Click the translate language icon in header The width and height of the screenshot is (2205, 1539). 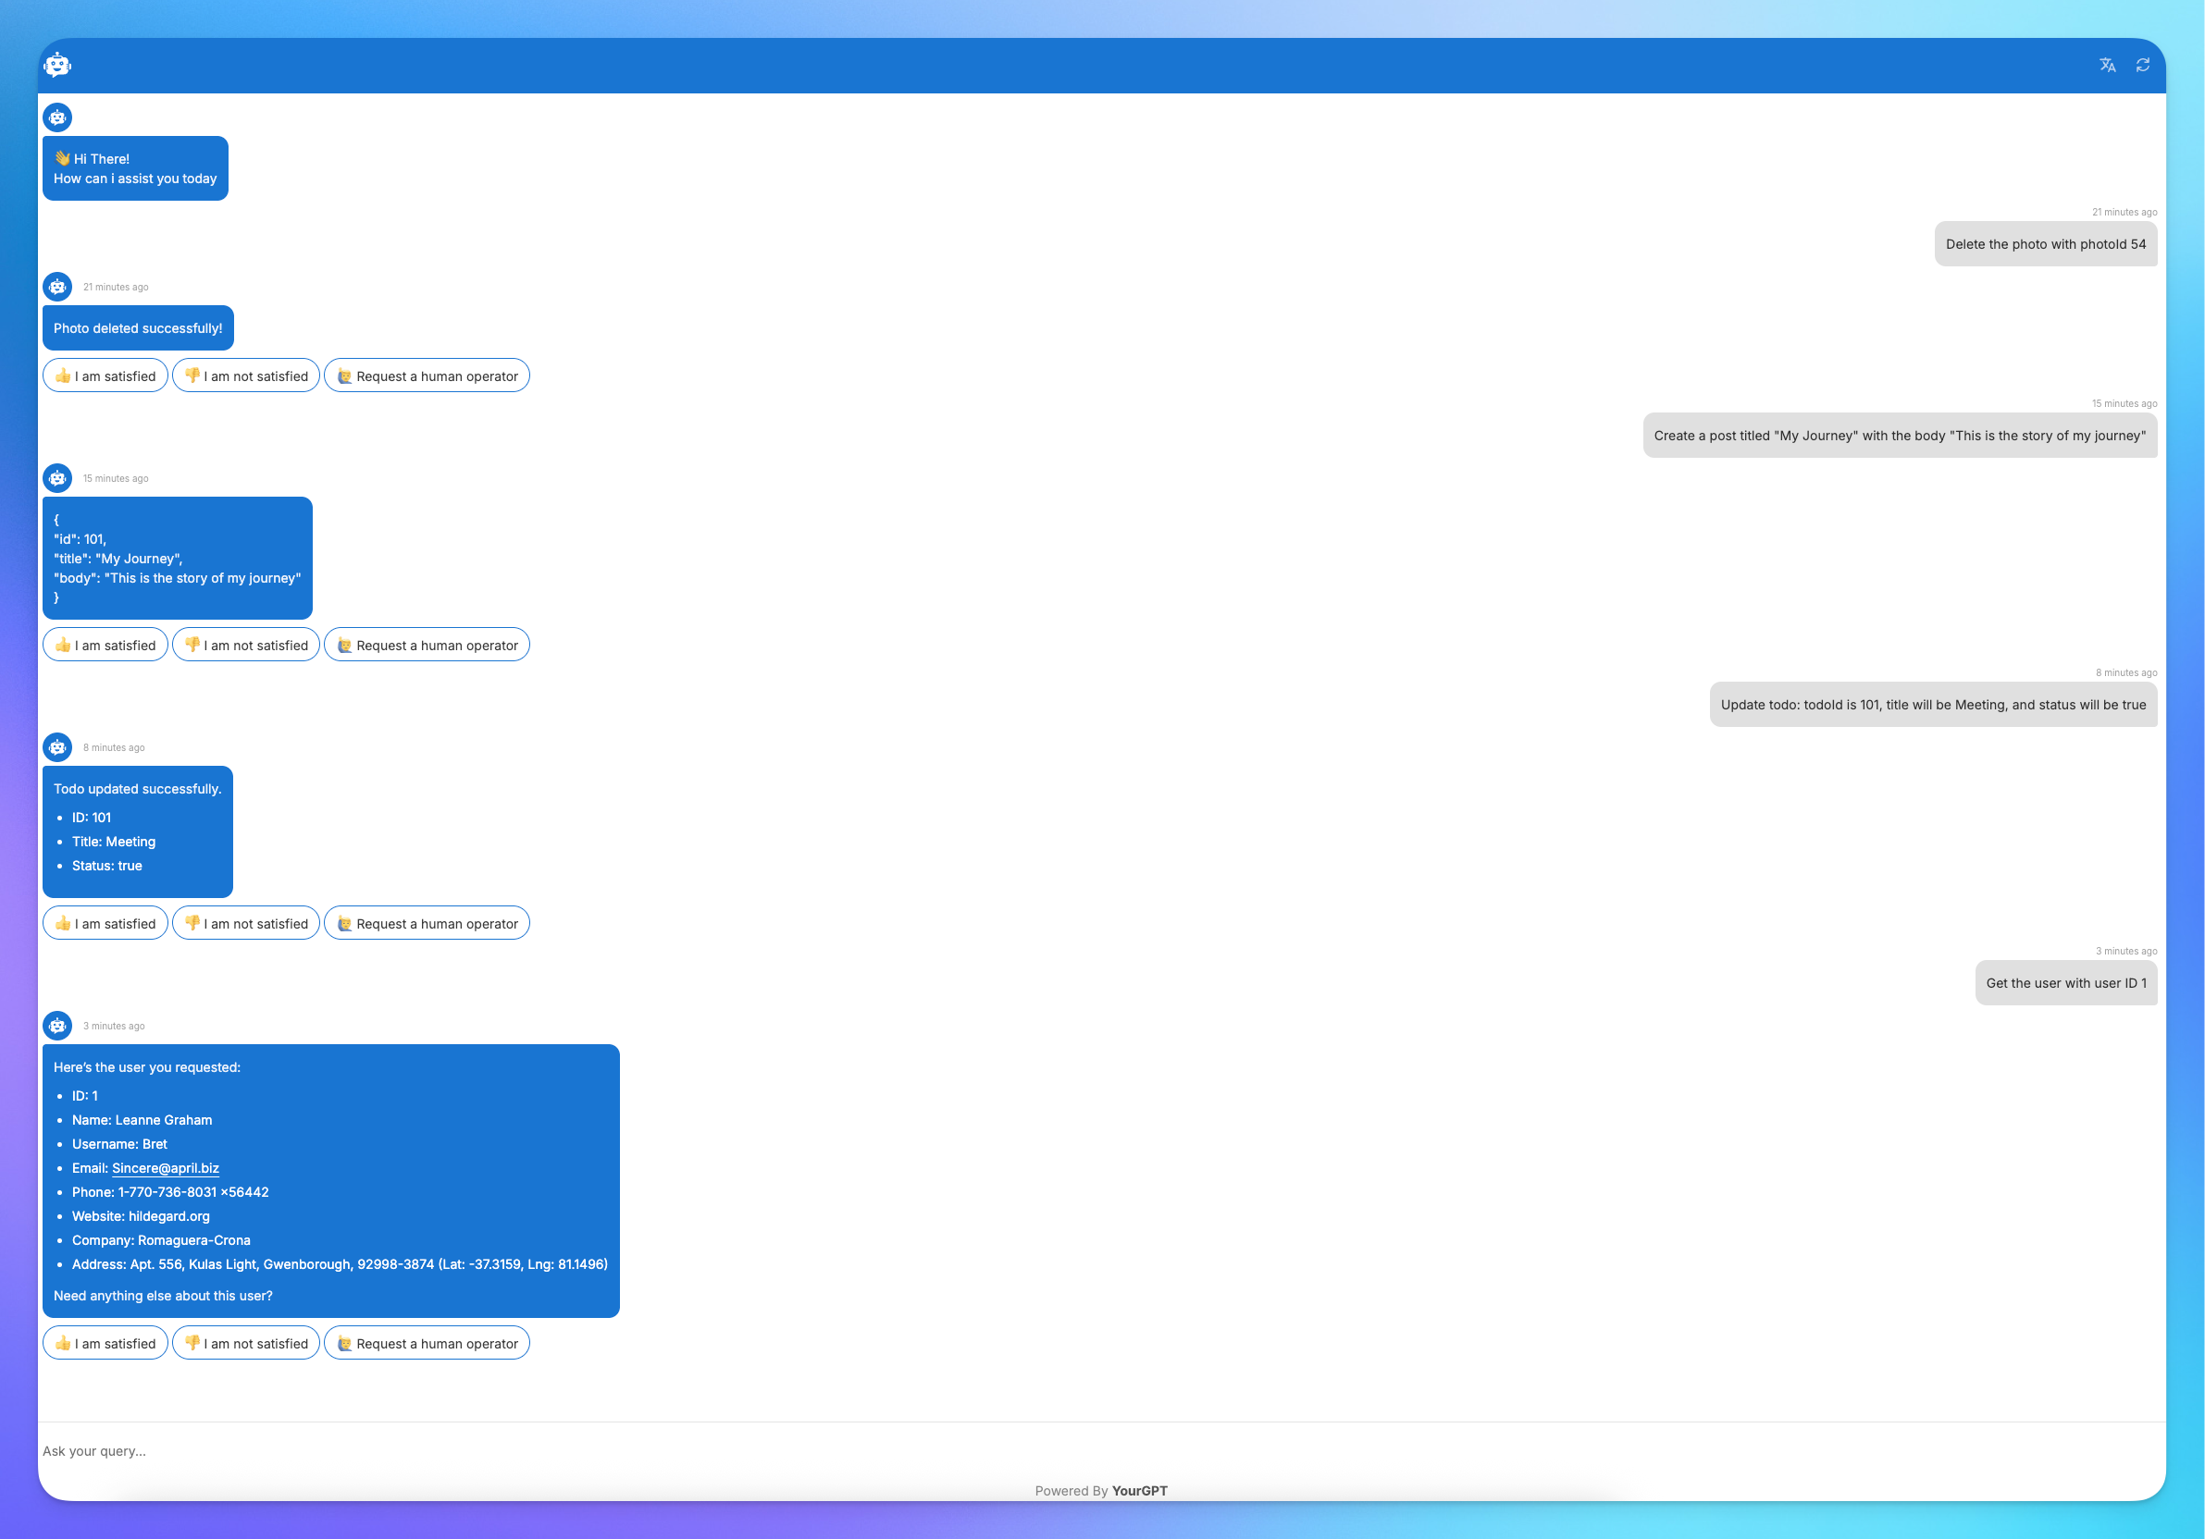point(2107,66)
